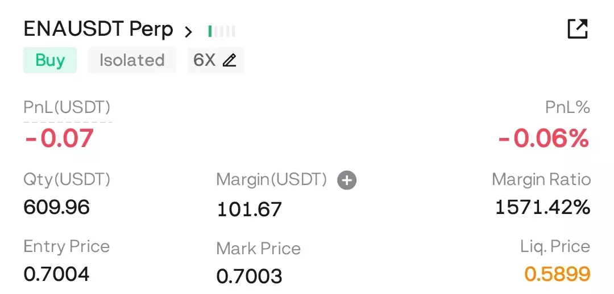Image resolution: width=614 pixels, height=294 pixels.
Task: Open the ENAUSDT Perp pair title
Action: pyautogui.click(x=98, y=29)
